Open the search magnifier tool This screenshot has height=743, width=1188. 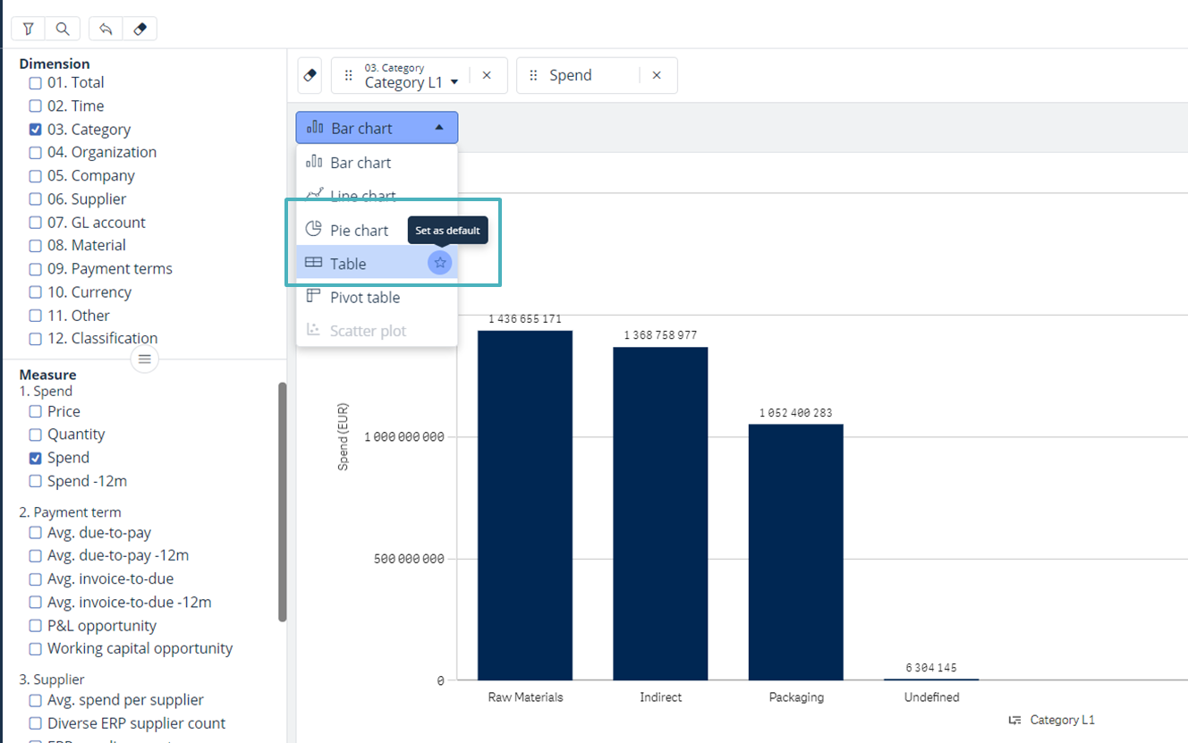[63, 29]
